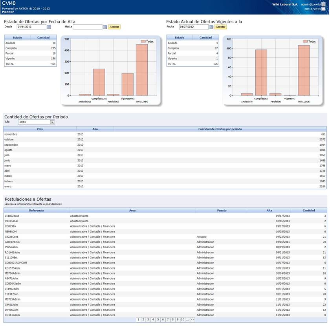Select the G68REFERID row reference
The height and width of the screenshot is (326, 330).
point(13,242)
